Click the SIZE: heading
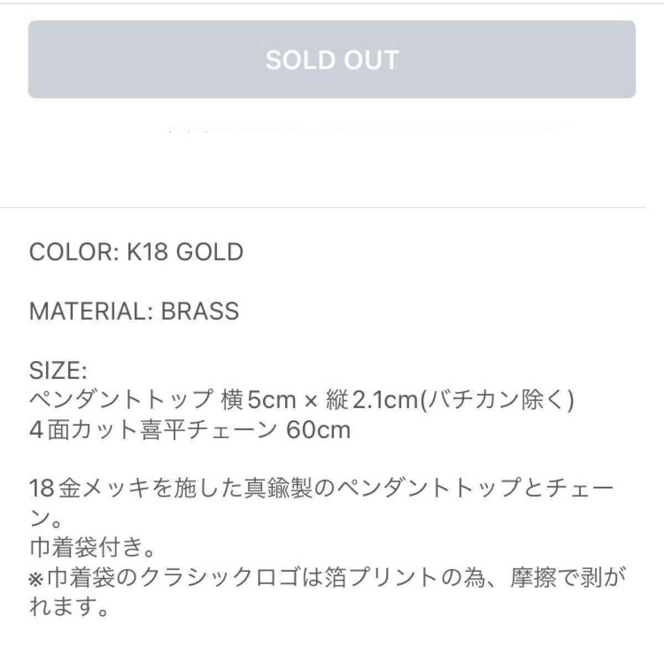This screenshot has height=646, width=664. 58,370
